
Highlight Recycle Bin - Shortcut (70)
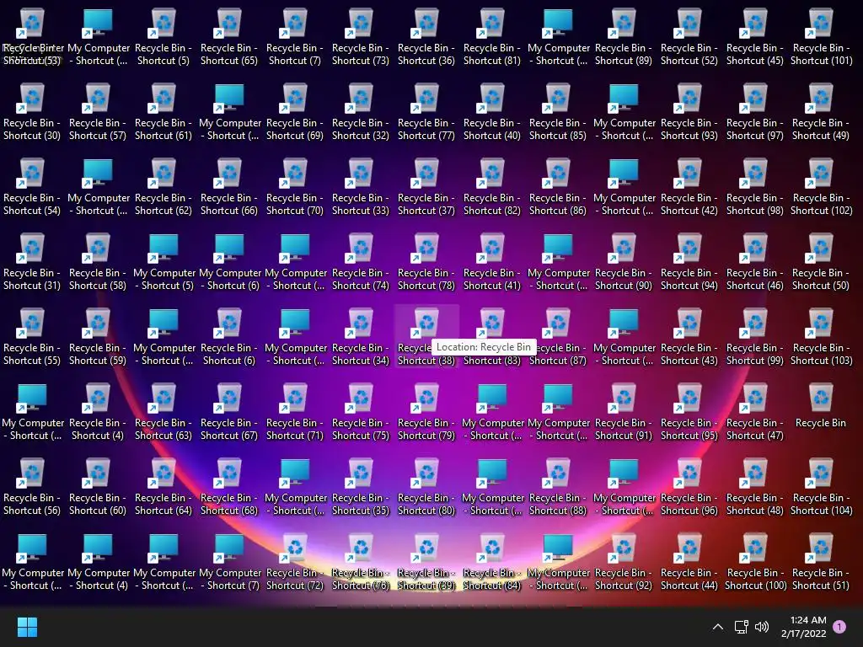294,187
